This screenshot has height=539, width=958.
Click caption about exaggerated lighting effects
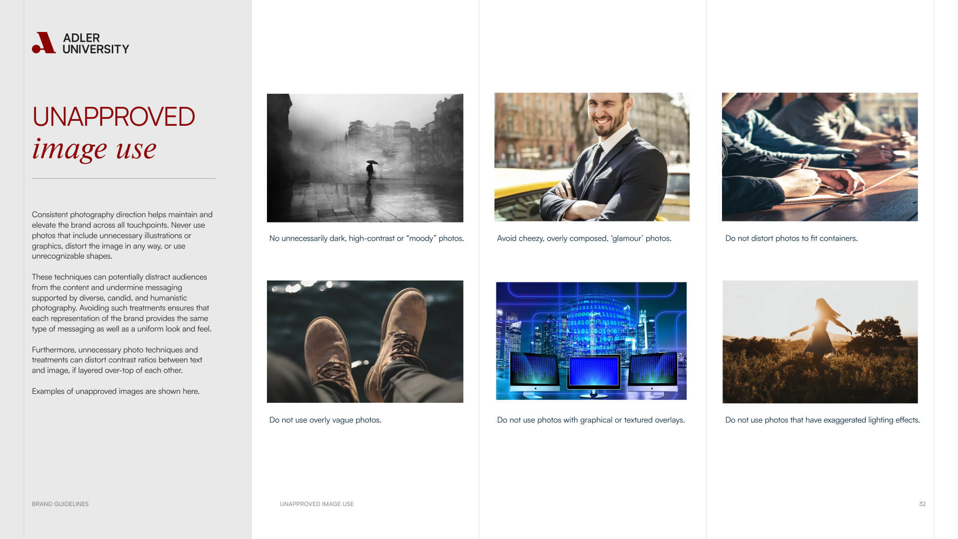822,420
